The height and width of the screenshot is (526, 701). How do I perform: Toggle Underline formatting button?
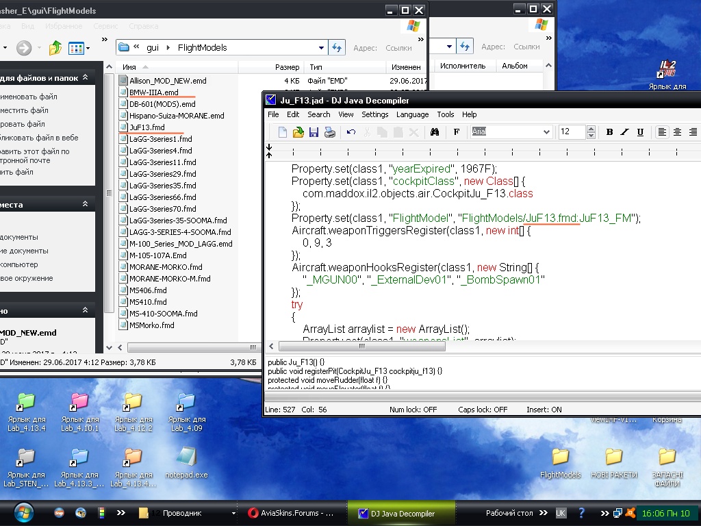click(x=640, y=132)
